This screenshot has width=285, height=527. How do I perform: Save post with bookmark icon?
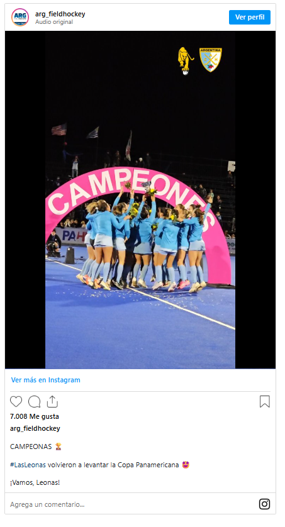(x=265, y=402)
